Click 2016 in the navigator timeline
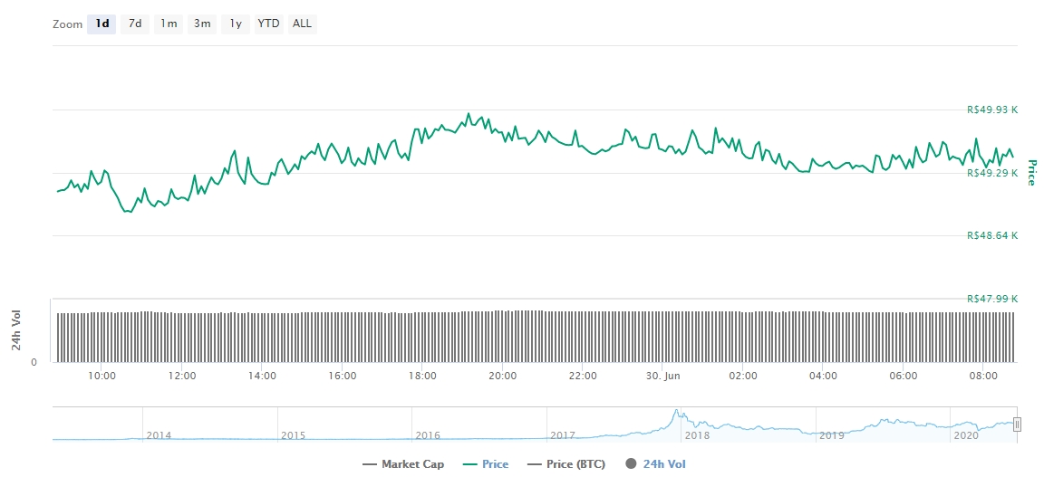The height and width of the screenshot is (477, 1044). (428, 435)
